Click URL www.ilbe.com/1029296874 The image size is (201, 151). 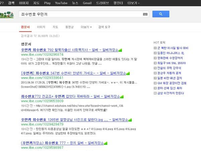42,54
